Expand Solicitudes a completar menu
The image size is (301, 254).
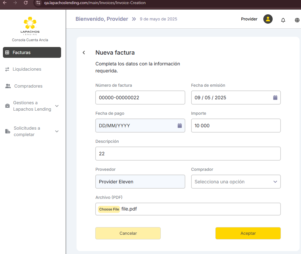[x=57, y=131]
